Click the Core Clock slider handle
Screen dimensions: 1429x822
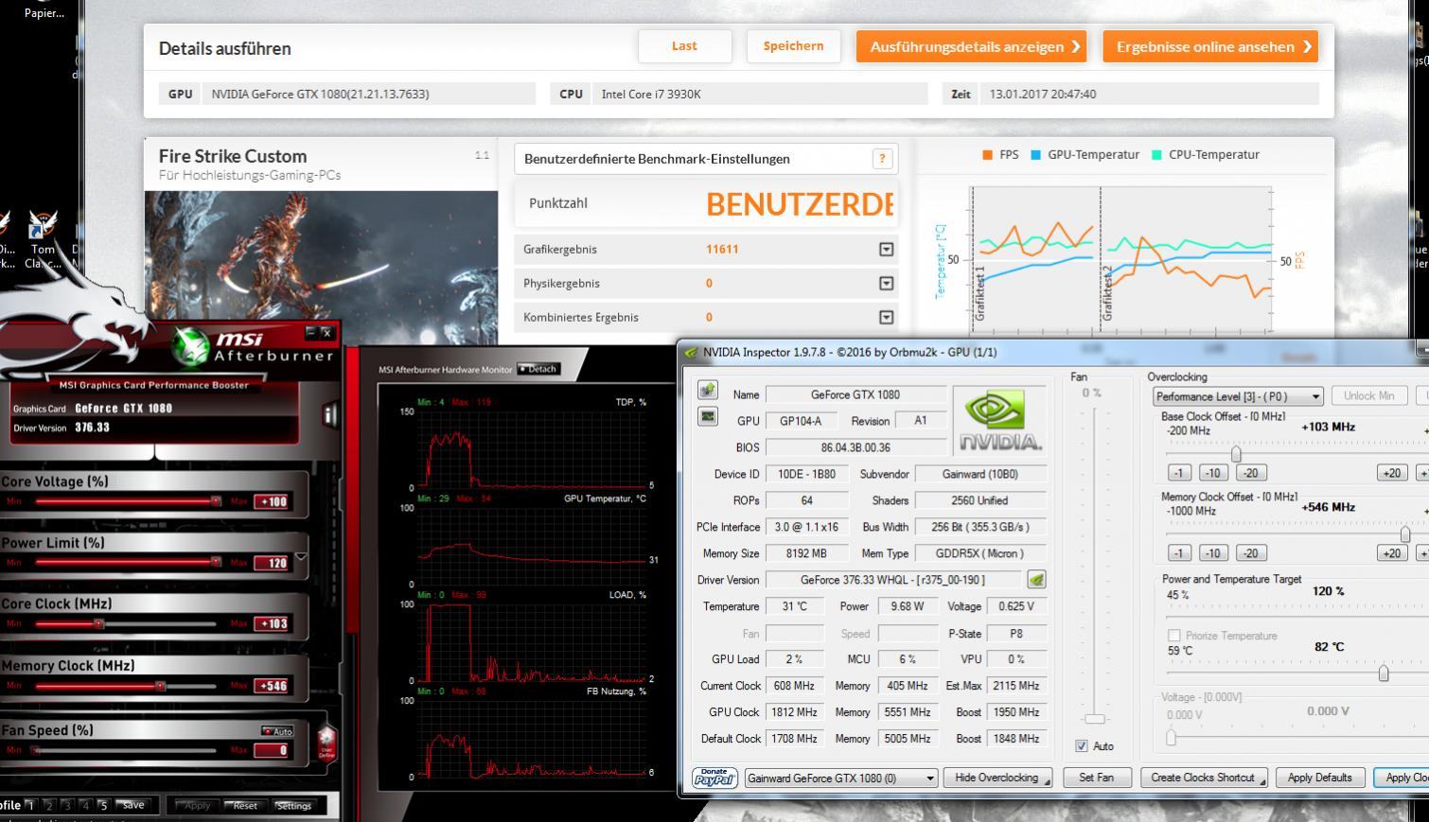98,623
